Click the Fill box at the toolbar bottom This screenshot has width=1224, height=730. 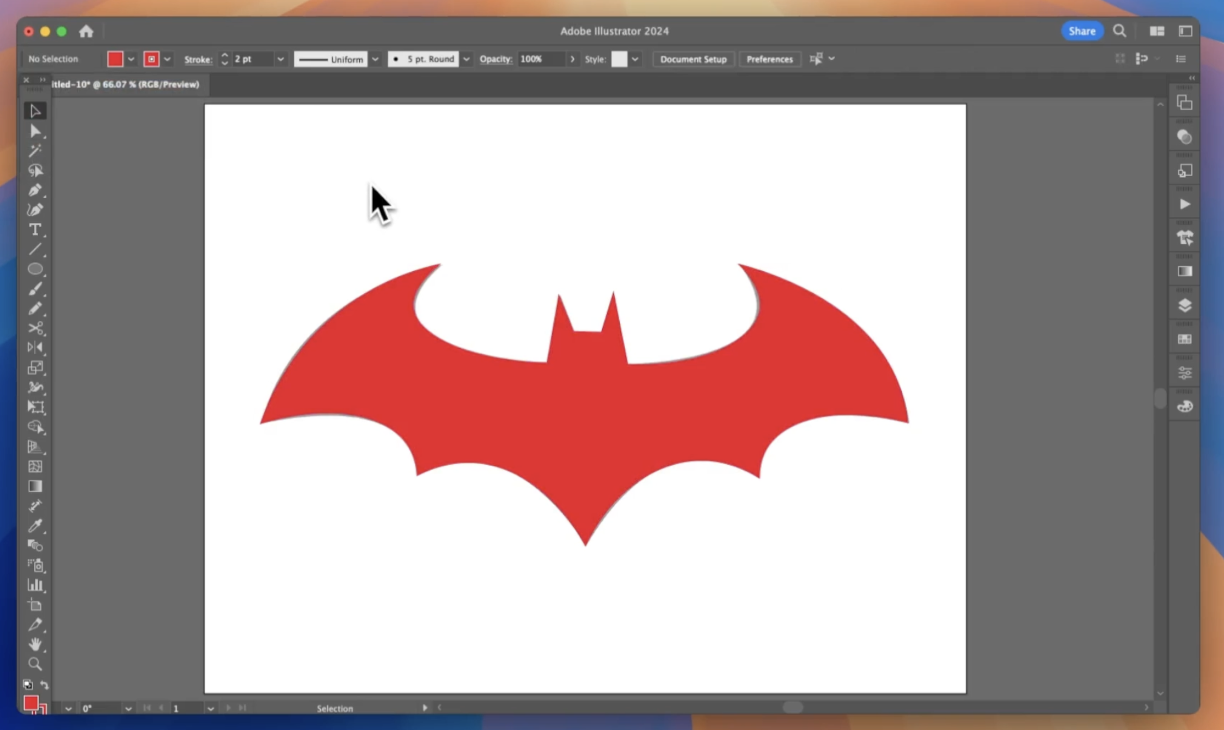(x=31, y=703)
